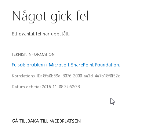
Task: Click GÅ TILLBAKA TILL WEBBPLATSEN link
Action: tap(46, 121)
